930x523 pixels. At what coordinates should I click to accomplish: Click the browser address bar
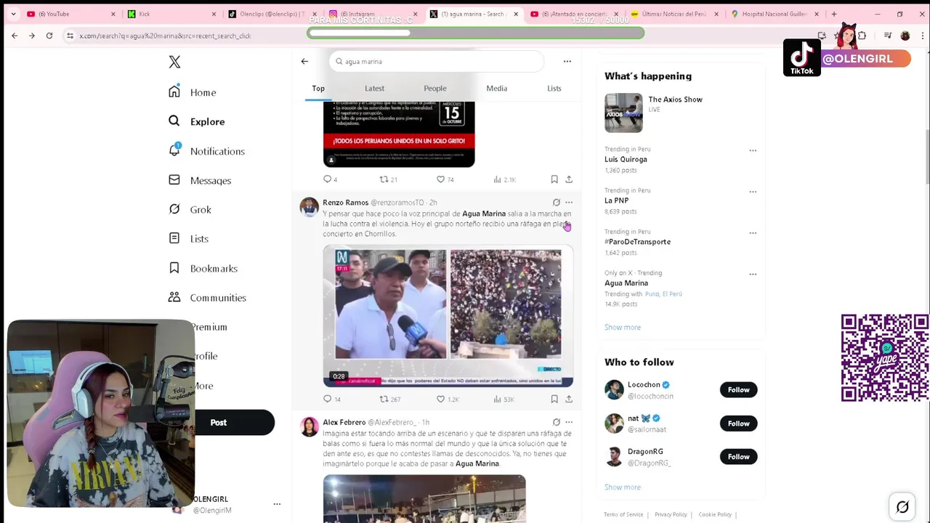point(436,36)
